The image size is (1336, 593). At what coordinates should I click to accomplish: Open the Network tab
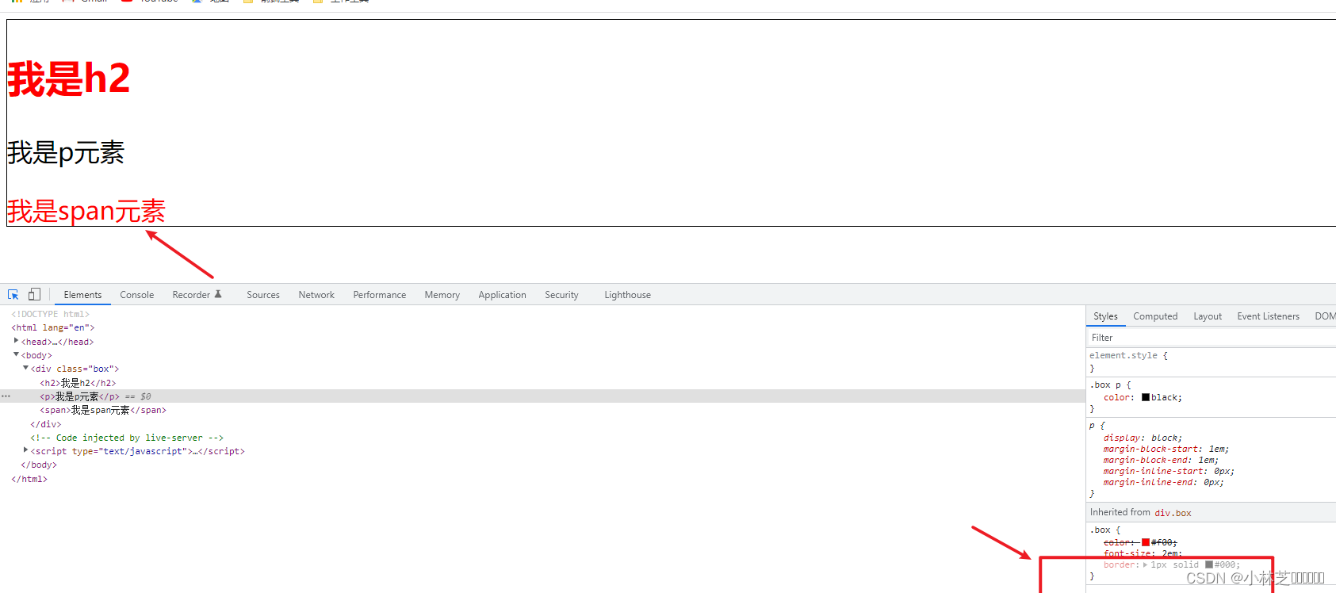tap(316, 295)
